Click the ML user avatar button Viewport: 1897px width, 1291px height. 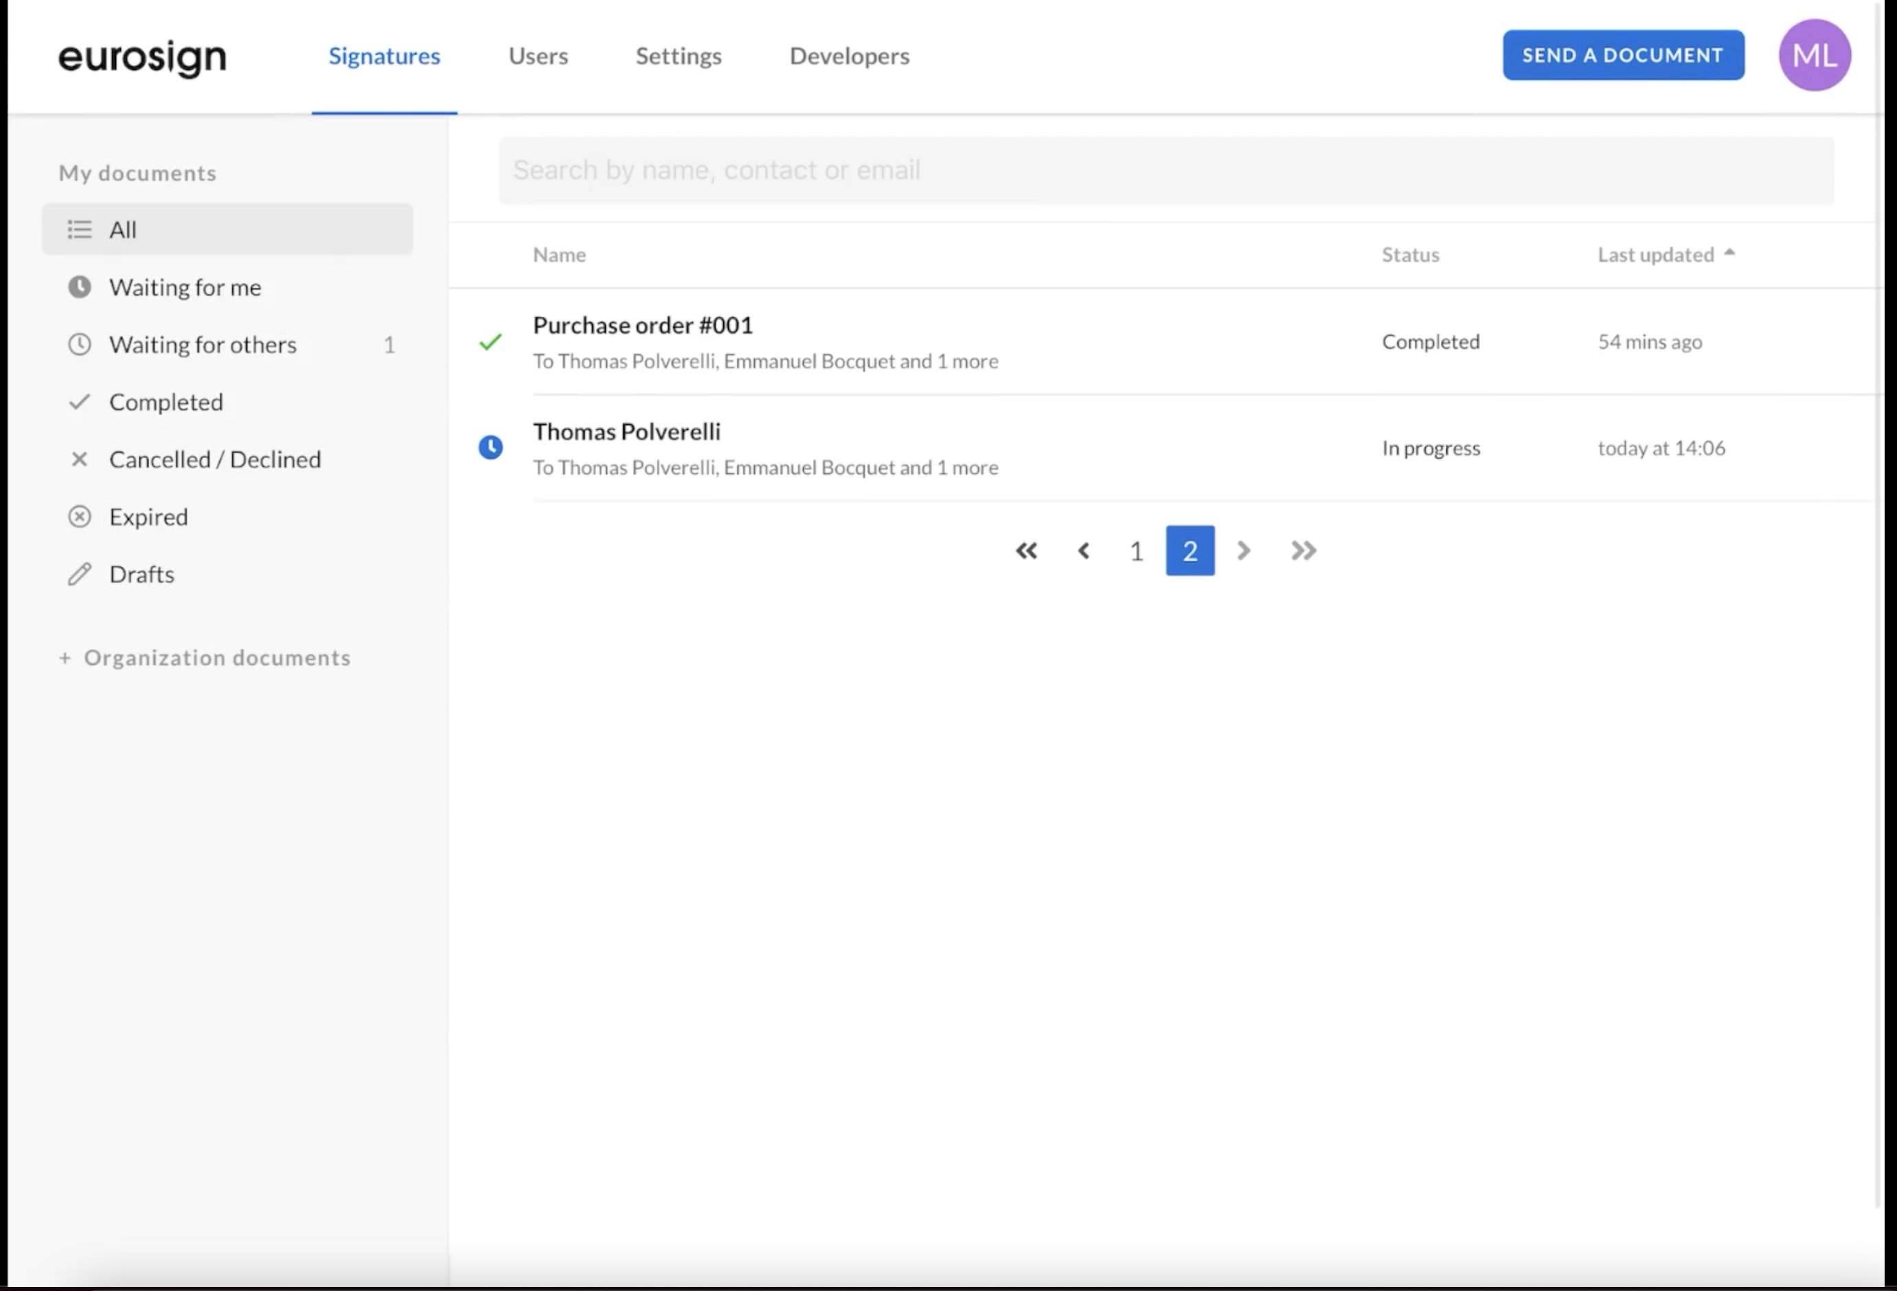point(1817,55)
